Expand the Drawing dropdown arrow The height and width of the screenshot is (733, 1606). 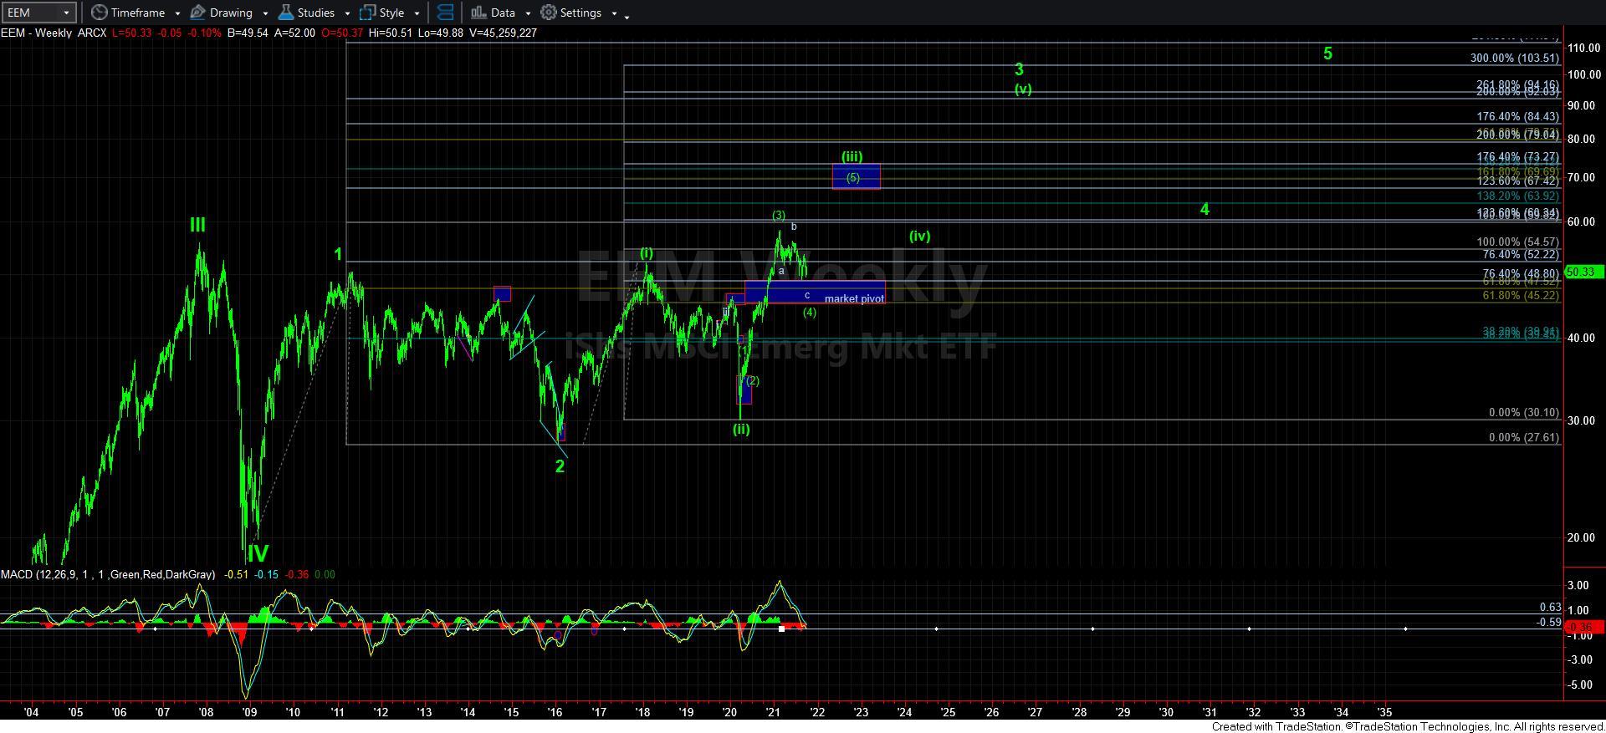click(x=265, y=13)
